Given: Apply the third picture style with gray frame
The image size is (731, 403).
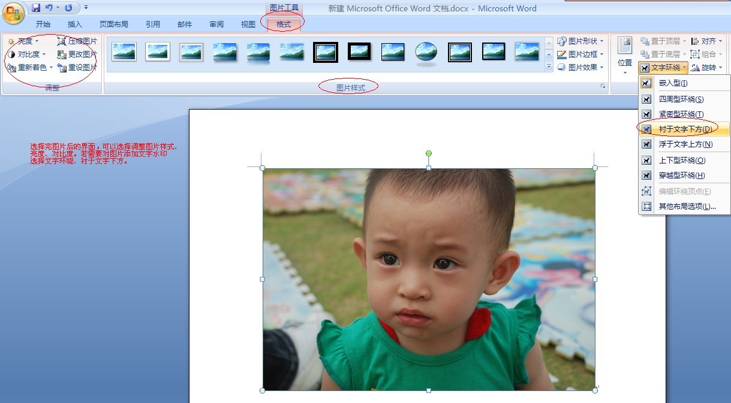Looking at the screenshot, I should [191, 52].
